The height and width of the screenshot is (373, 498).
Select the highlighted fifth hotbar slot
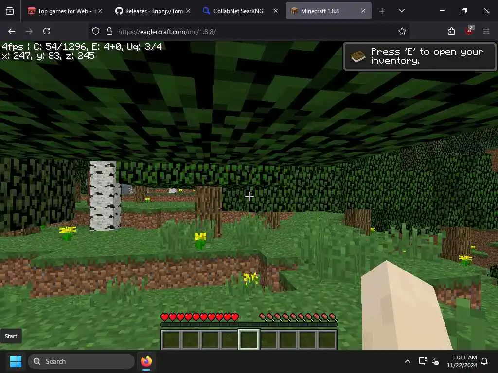(x=249, y=339)
